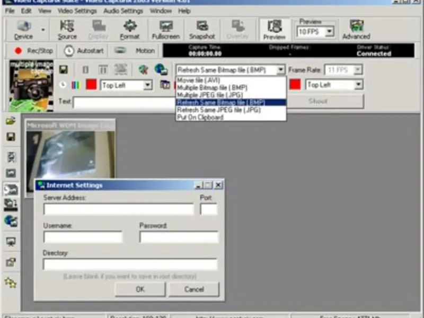This screenshot has height=318, width=424.
Task: Click the date stamp icon
Action: tap(165, 85)
